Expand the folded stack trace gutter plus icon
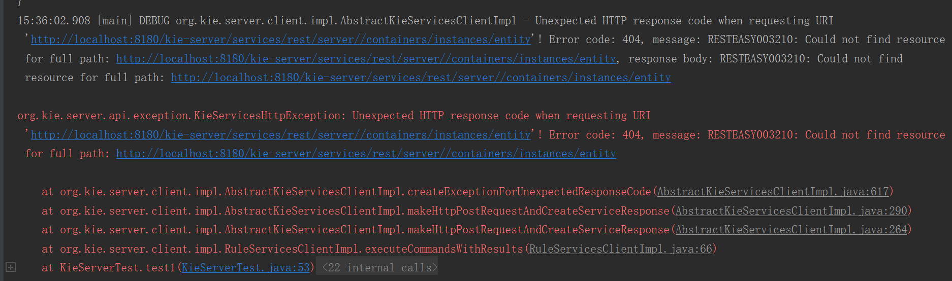Screen dimensions: 952x281 [x=11, y=267]
